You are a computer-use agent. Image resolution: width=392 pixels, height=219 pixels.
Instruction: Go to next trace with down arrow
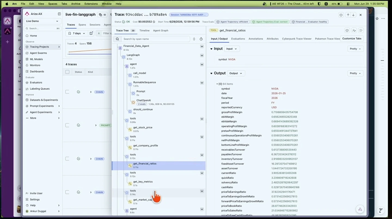click(353, 15)
